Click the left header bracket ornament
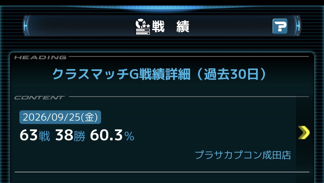This screenshot has height=183, width=324. (27, 26)
